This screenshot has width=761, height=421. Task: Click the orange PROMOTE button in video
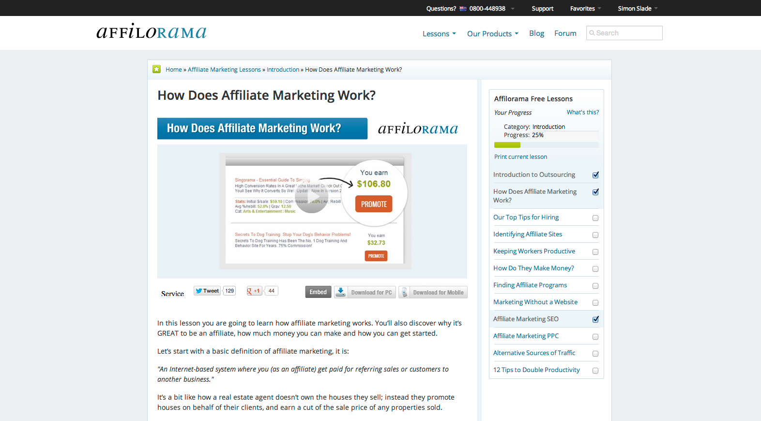[374, 204]
